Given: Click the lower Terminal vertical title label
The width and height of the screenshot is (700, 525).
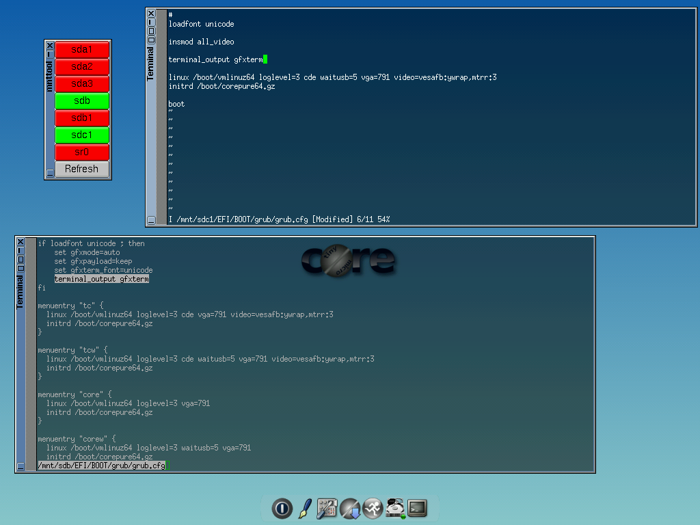Looking at the screenshot, I should click(x=20, y=292).
